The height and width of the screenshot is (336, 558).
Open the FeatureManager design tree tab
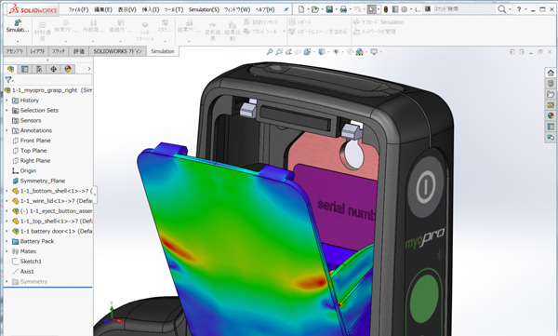coord(10,69)
